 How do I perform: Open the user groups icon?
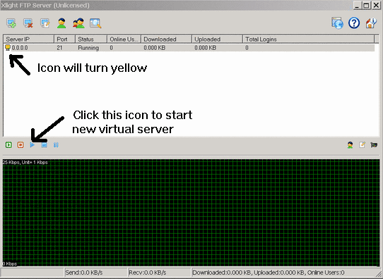coord(78,23)
